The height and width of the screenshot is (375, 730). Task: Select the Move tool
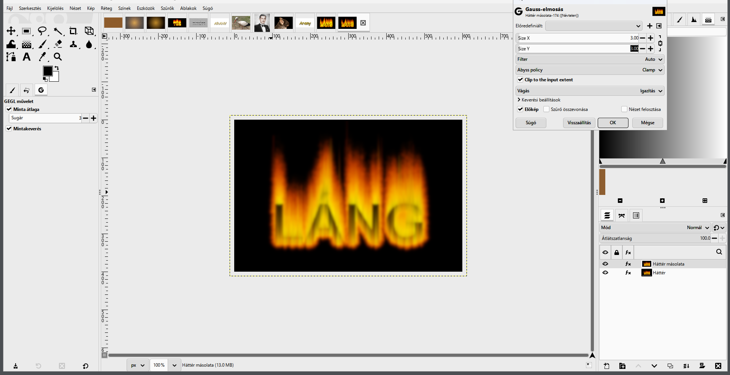point(11,31)
